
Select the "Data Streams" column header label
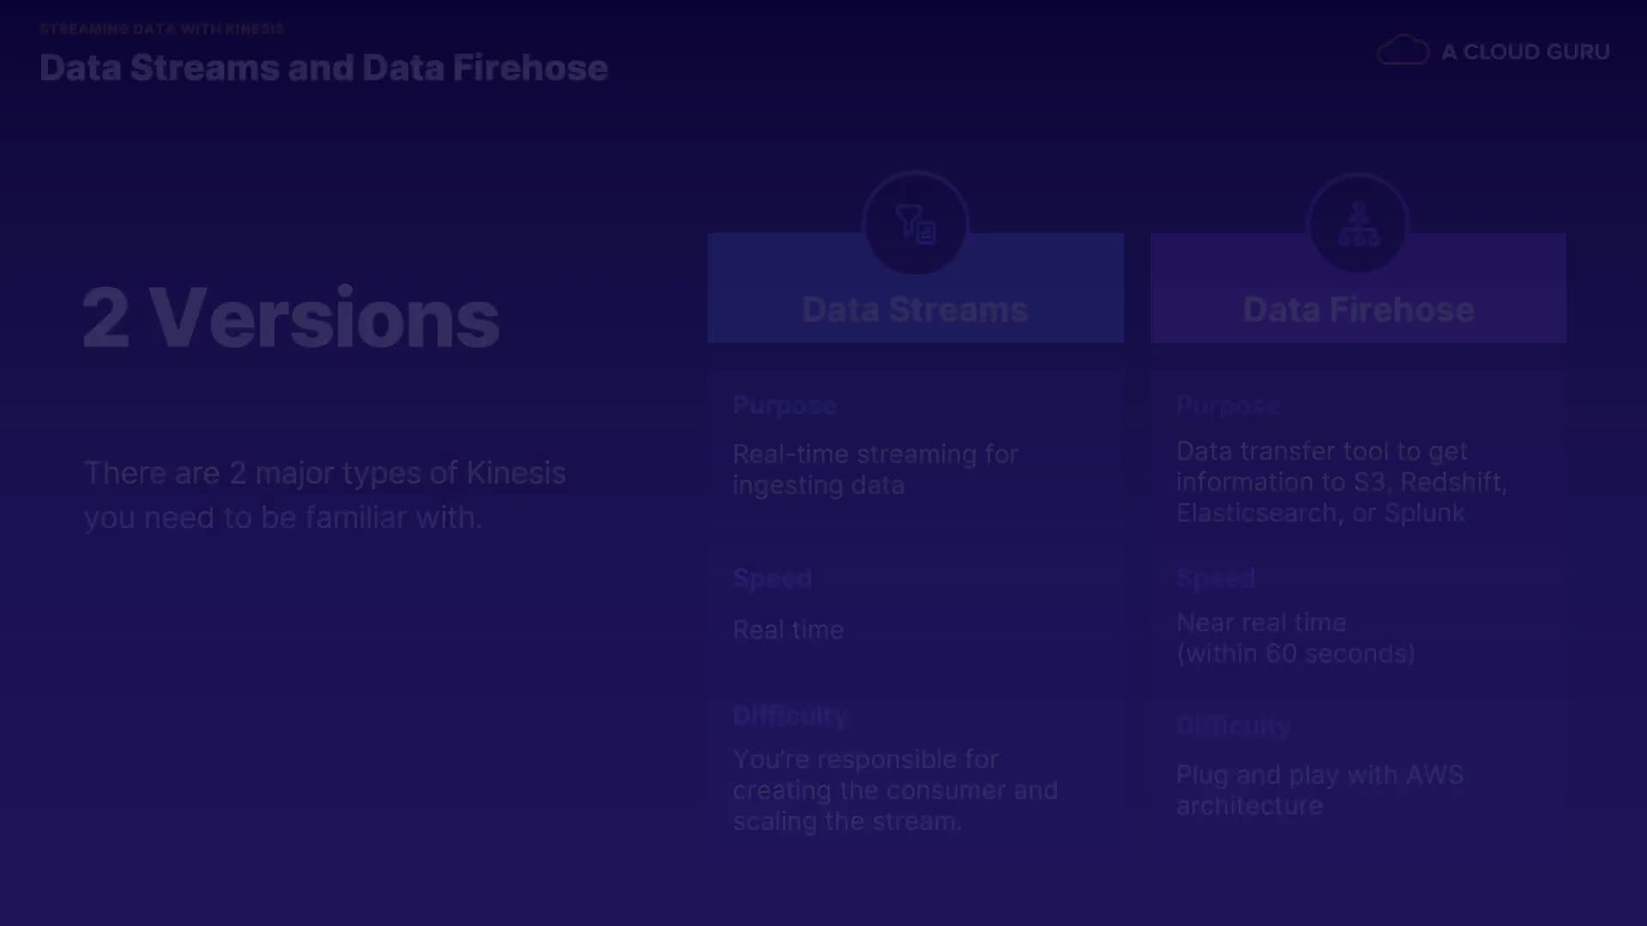(914, 310)
